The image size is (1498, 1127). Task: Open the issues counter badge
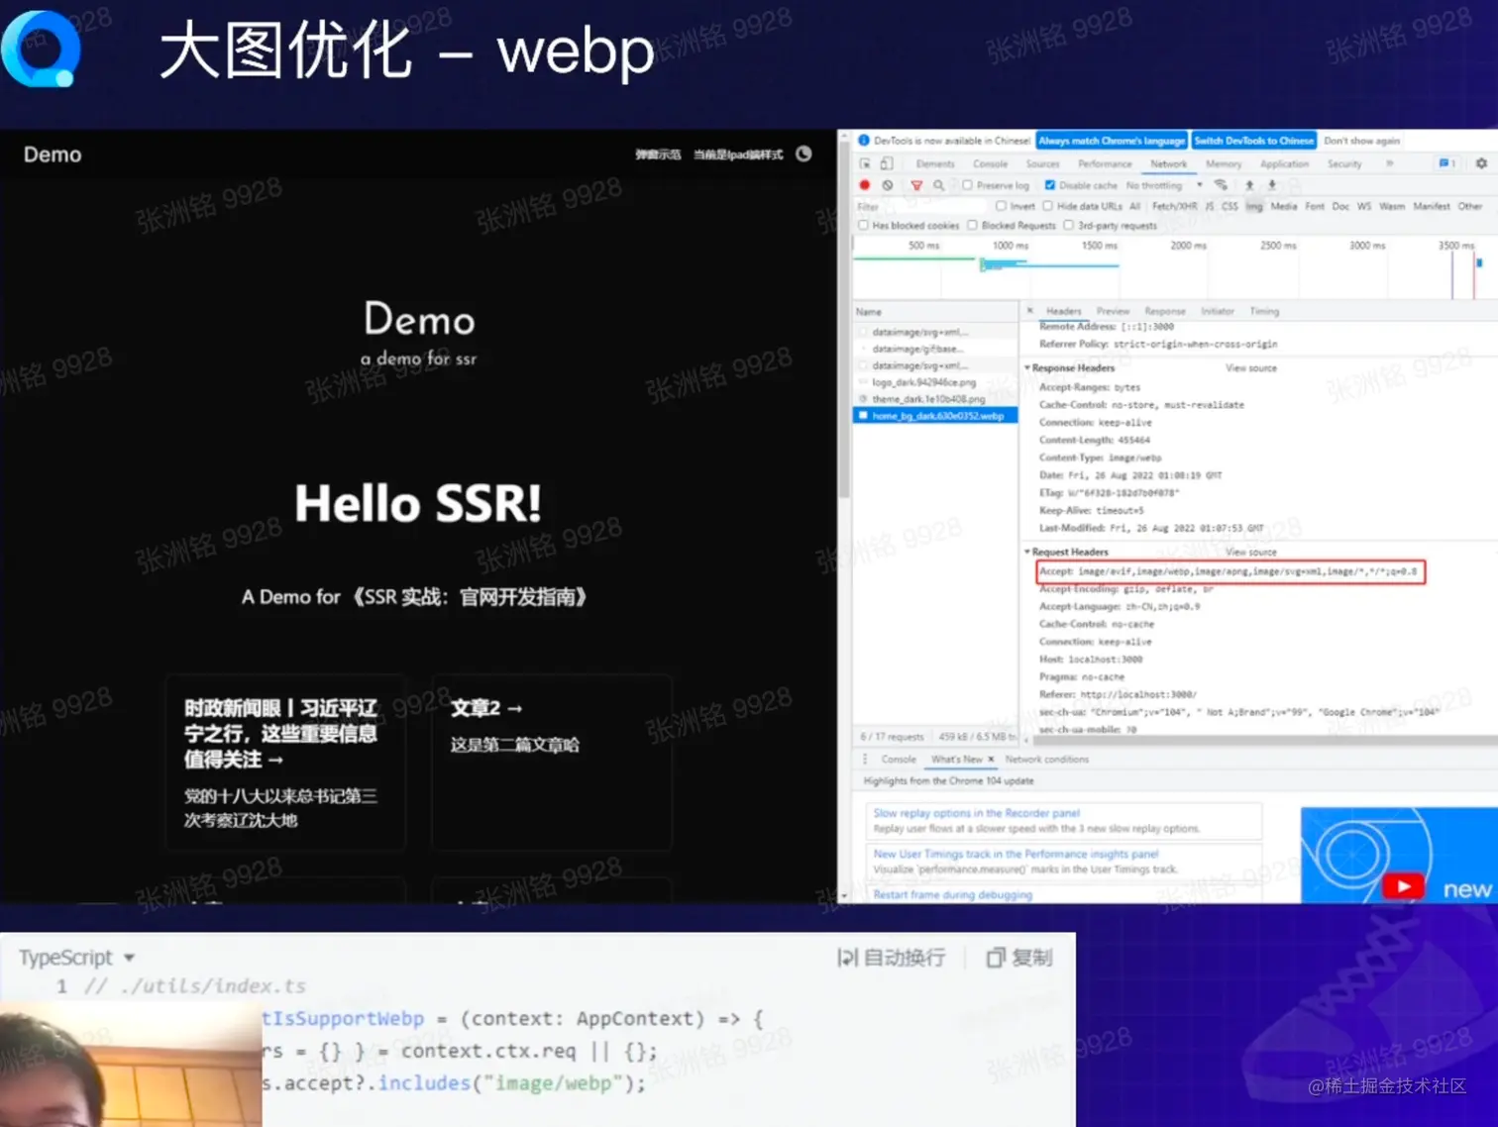click(1446, 163)
